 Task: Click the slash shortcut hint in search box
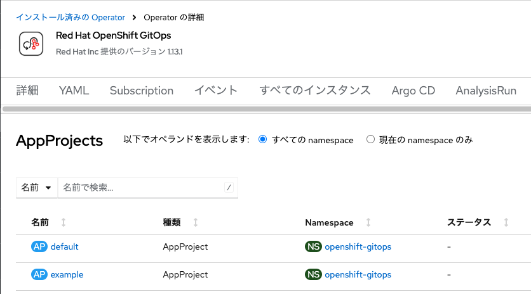[x=229, y=187]
